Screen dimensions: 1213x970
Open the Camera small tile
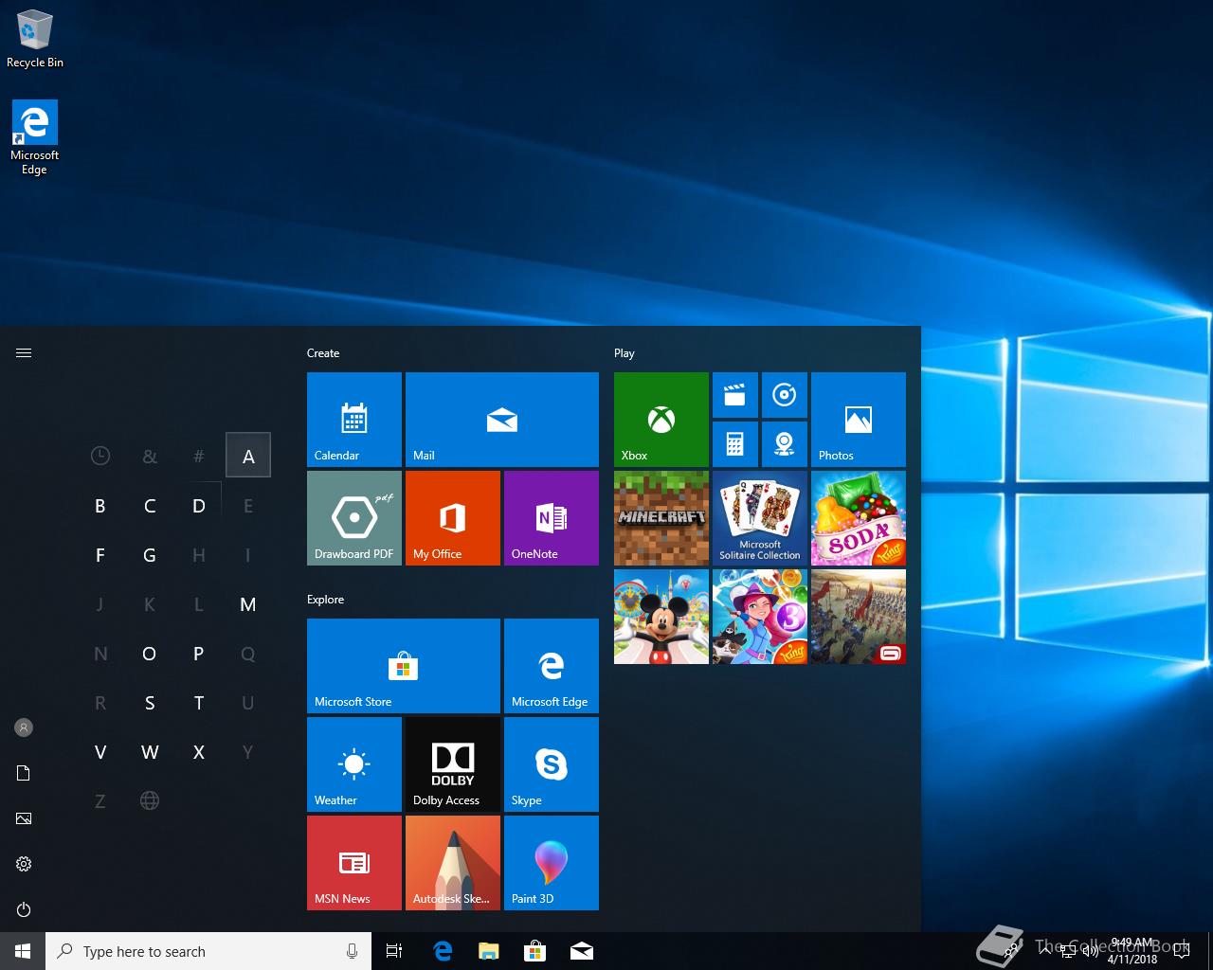click(x=785, y=444)
